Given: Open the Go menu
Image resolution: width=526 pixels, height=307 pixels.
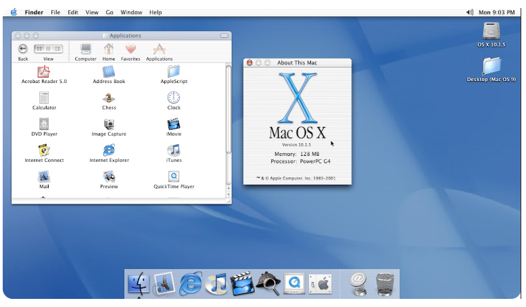Looking at the screenshot, I should (110, 12).
